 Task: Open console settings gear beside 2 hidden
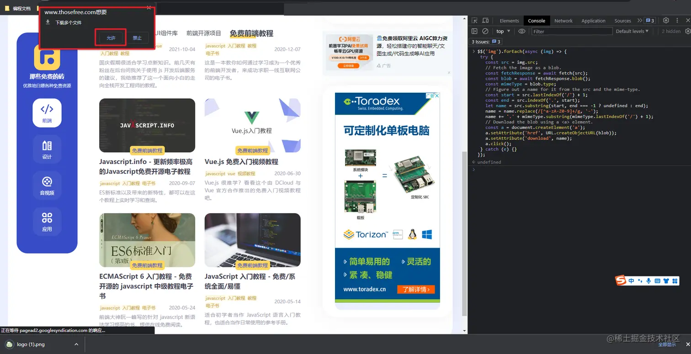click(688, 31)
